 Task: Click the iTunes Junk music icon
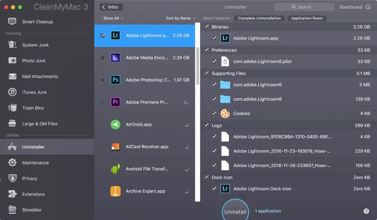[x=12, y=92]
